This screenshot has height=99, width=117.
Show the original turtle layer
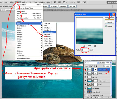[86, 92]
